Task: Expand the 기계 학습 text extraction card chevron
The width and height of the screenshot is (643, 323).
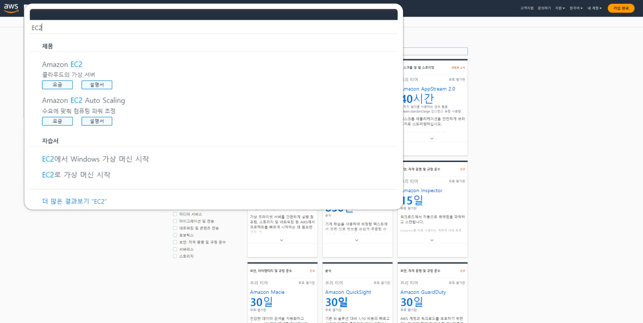Action: coord(357,240)
